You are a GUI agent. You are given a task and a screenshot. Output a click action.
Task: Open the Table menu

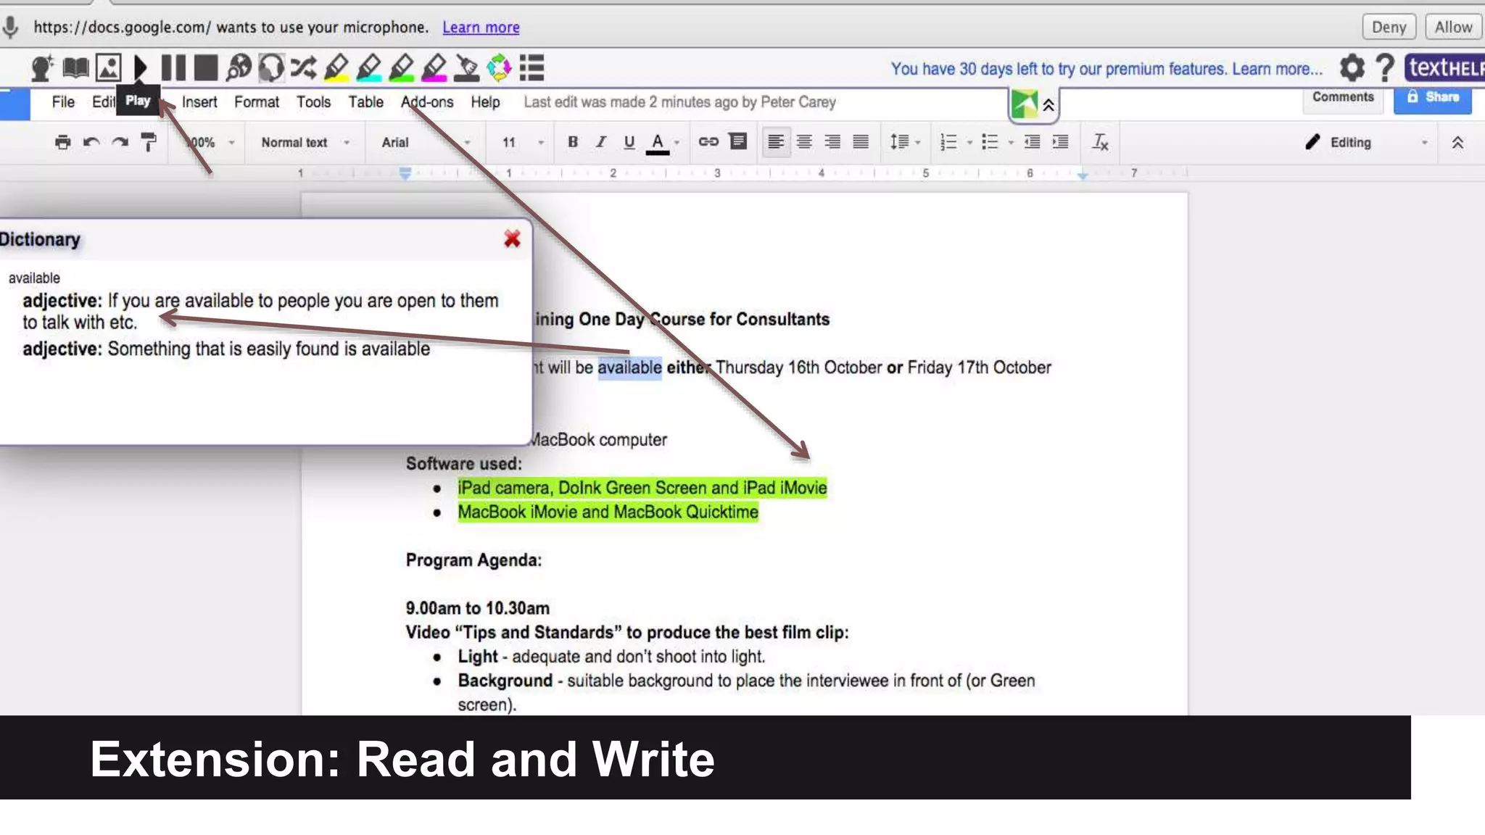365,102
